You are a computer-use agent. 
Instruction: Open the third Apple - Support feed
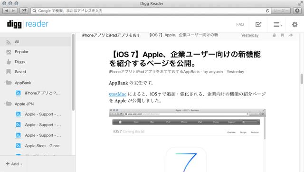tap(43, 135)
